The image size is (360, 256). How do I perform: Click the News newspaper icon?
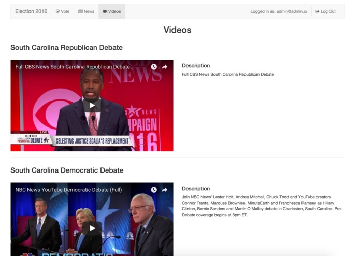click(x=80, y=11)
